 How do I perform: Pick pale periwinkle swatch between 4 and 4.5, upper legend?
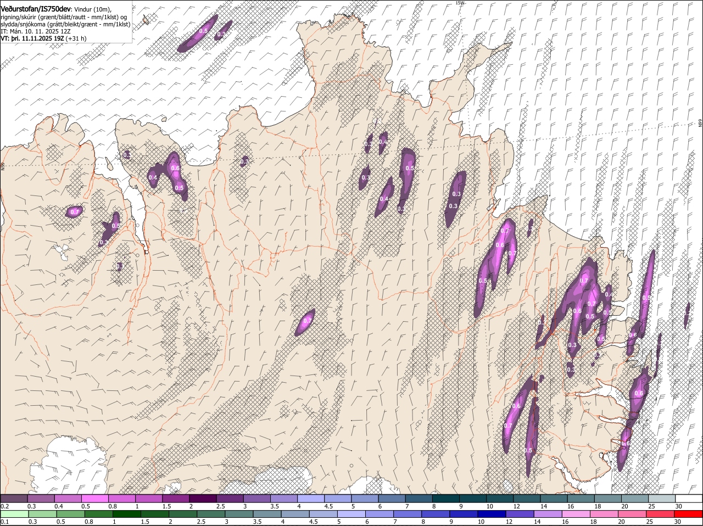311,498
